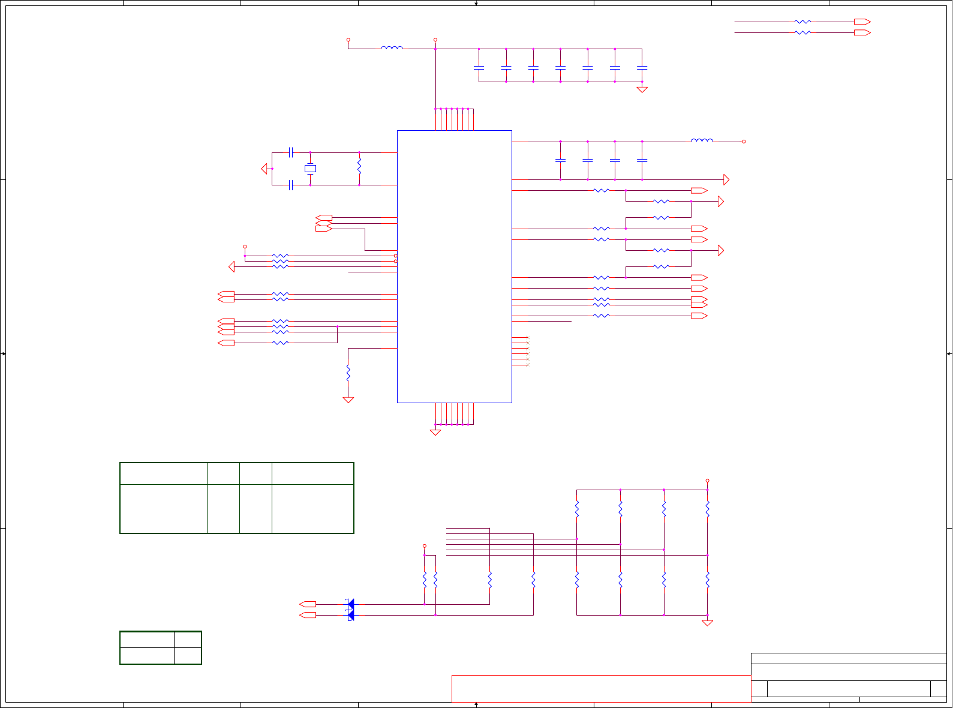
Task: Select the lower off-page connector at top right
Action: click(x=862, y=32)
